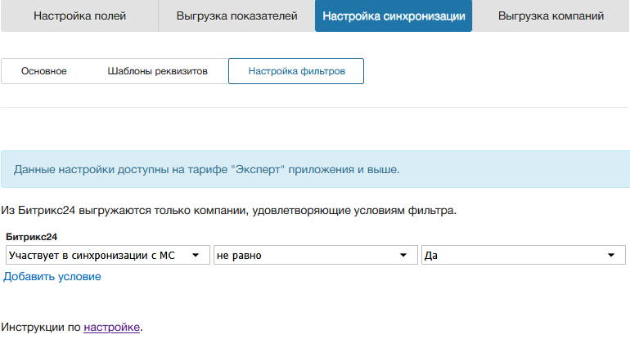630x339 pixels.
Task: Go to Выгрузка компаний tab
Action: [551, 16]
